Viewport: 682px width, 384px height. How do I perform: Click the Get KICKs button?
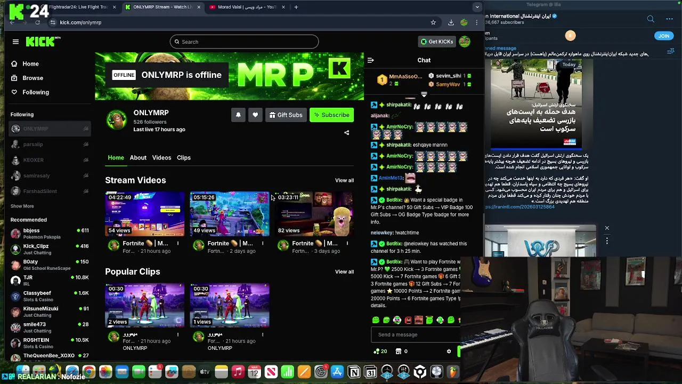click(x=437, y=42)
